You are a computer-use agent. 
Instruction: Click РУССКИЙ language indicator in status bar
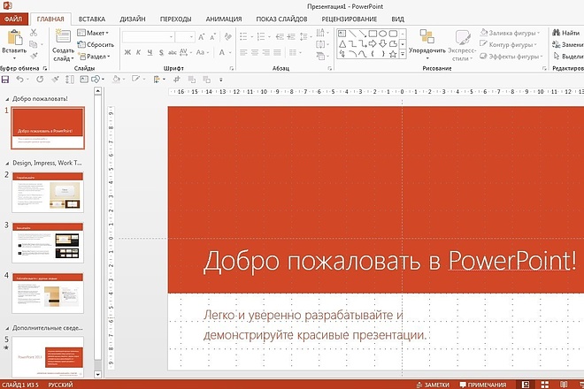60,385
